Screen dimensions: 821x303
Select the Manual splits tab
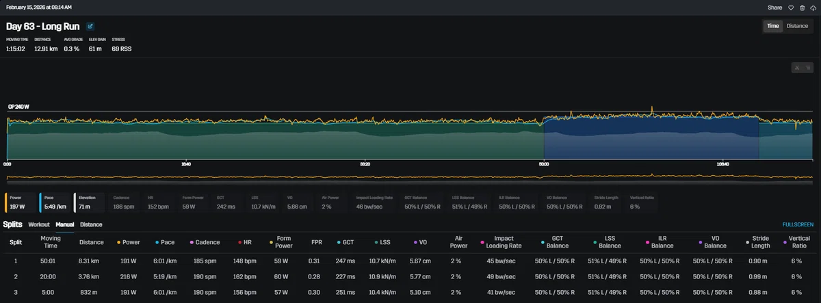(65, 224)
